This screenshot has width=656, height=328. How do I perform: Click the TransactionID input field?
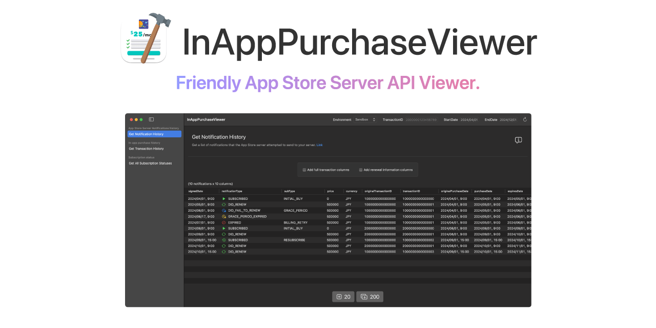tap(420, 119)
